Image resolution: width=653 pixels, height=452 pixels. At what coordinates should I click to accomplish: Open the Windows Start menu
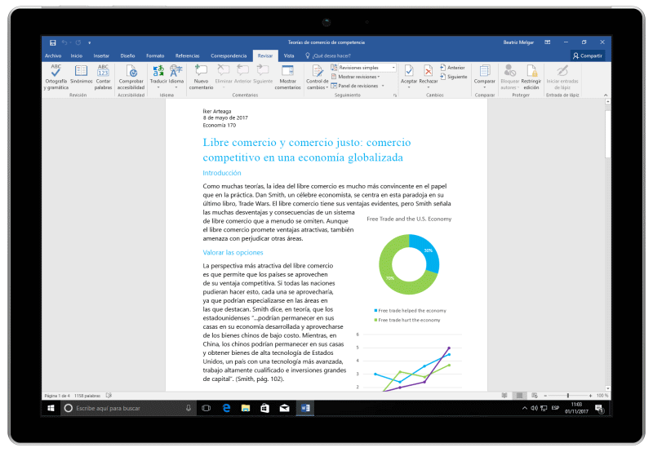[x=51, y=408]
